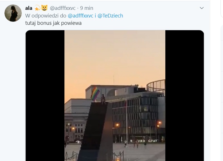Play the embedded video at sunset sky
Screen dimensions: 223x161
tap(115, 57)
